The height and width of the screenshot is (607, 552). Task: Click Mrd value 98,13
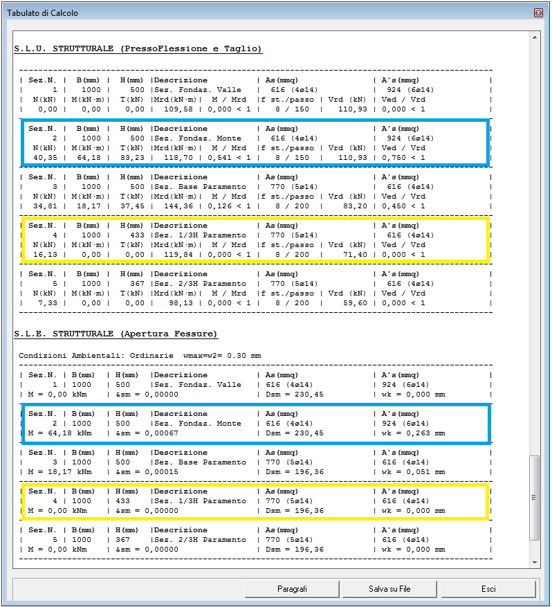181,302
